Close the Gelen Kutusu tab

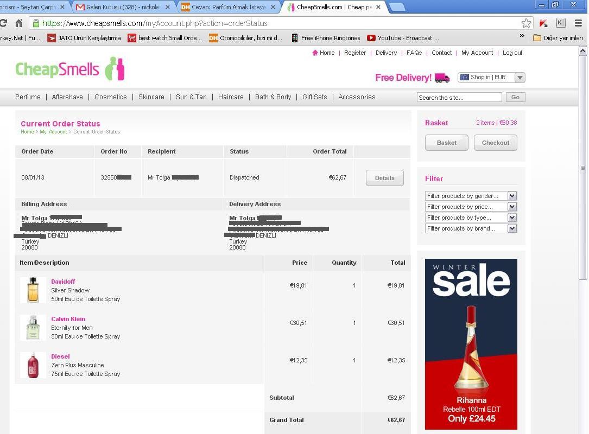(168, 7)
